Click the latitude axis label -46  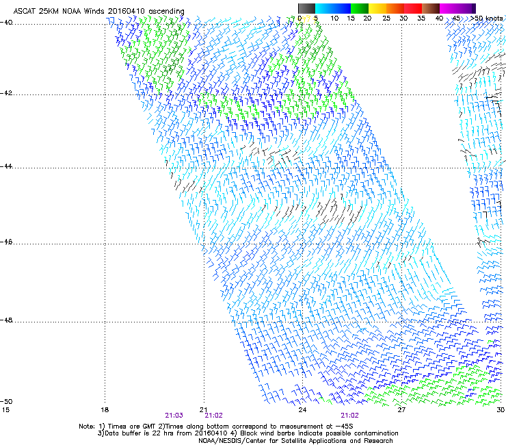(6, 242)
